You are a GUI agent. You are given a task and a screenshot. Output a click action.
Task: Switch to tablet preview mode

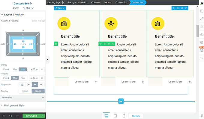coord(115,116)
